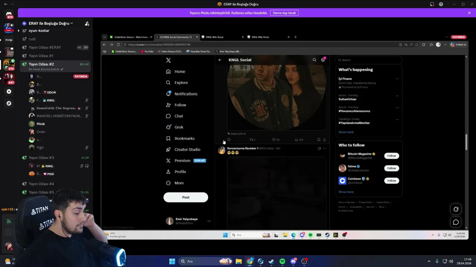This screenshot has height=267, width=476.
Task: Click the Windows Start button on the taskbar
Action: (172, 261)
